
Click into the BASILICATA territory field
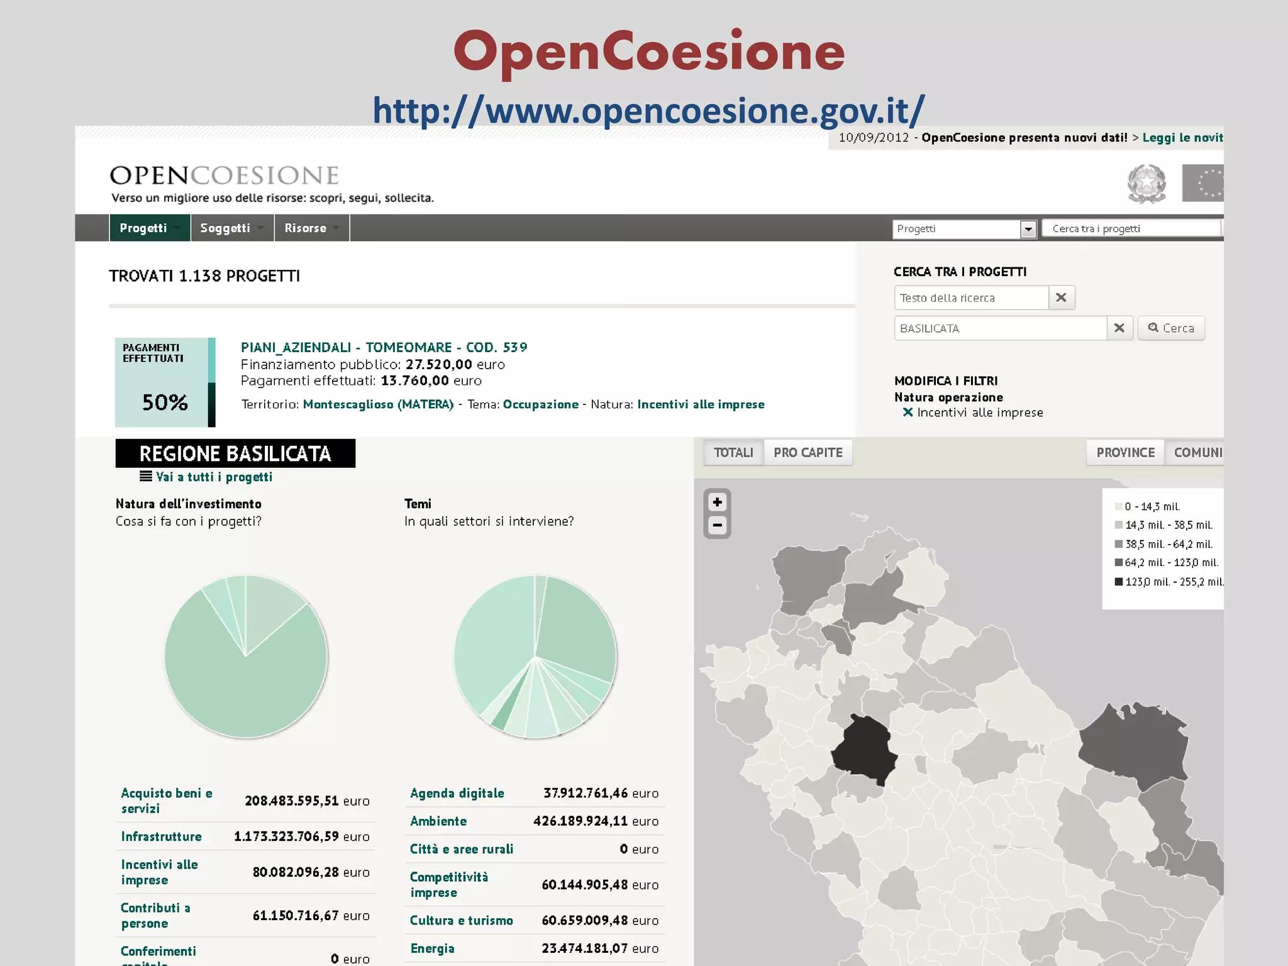1001,328
